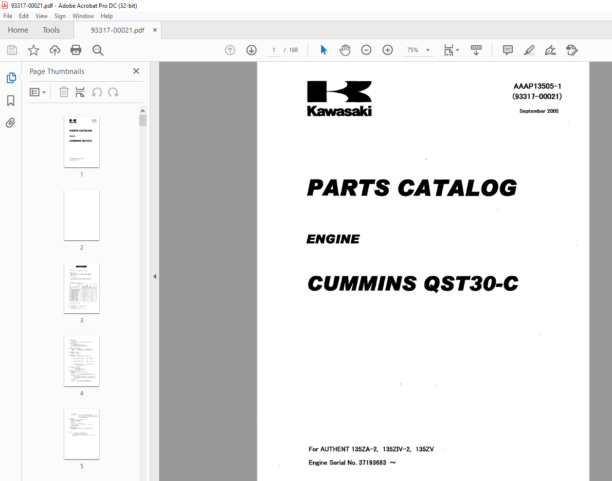Switch to the Home tab
The height and width of the screenshot is (481, 612).
click(x=18, y=30)
